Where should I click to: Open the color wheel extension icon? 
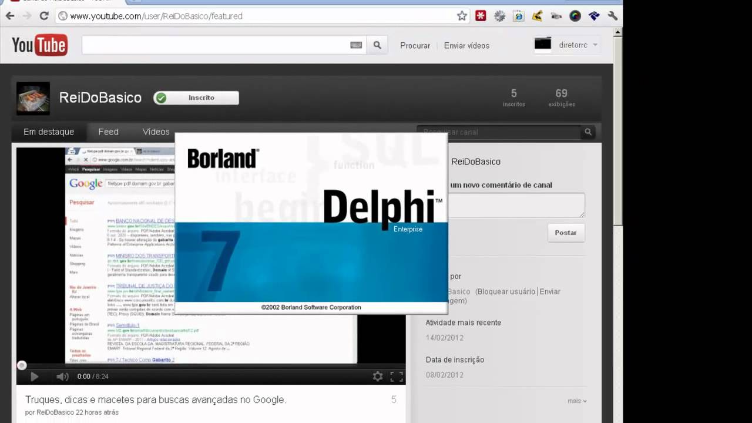pyautogui.click(x=575, y=16)
